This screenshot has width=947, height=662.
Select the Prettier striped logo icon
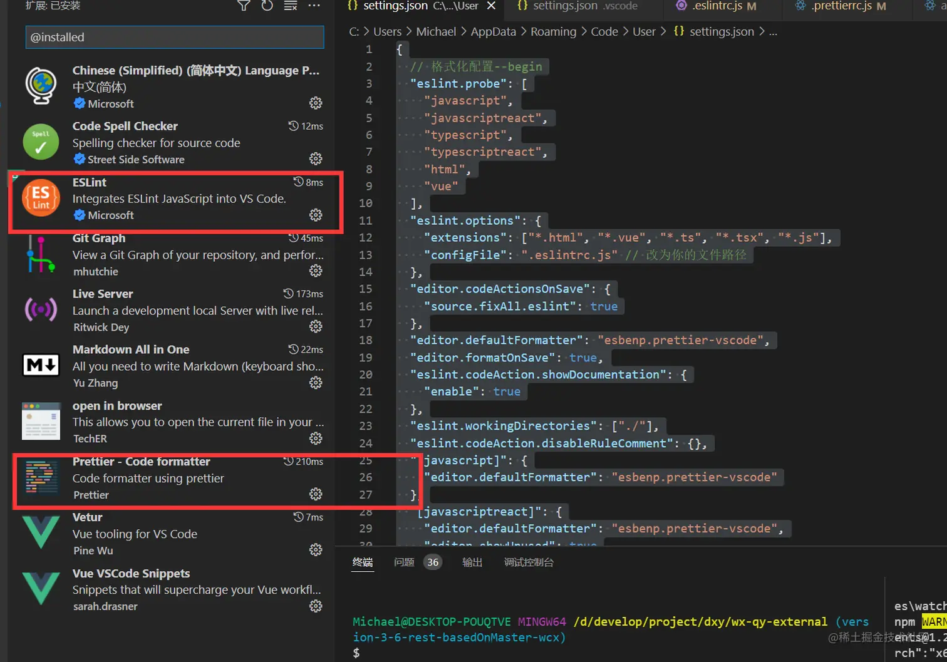point(41,477)
